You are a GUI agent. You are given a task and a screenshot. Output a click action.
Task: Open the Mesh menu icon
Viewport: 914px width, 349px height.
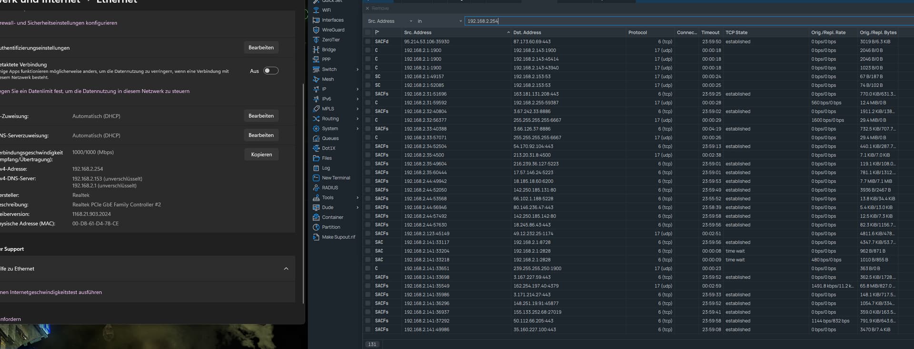tap(316, 79)
